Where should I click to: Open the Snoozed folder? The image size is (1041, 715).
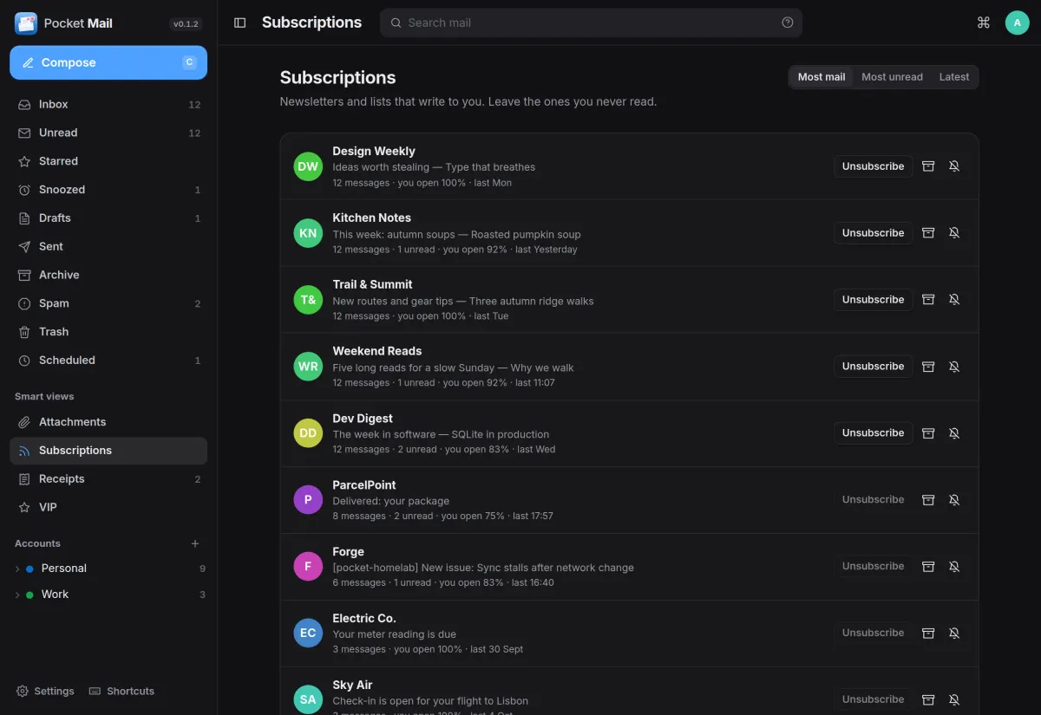coord(108,190)
